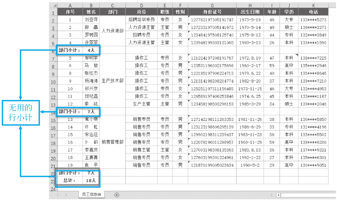Viewport: 337px width, 200px height.
Task: Select row 1 by its row header
Action: pyautogui.click(x=53, y=13)
